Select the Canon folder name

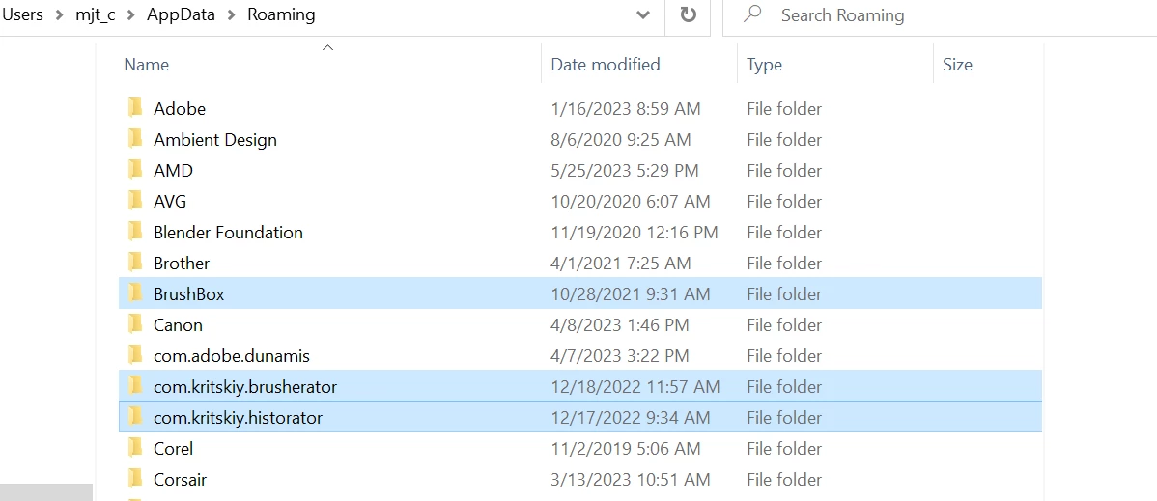(178, 324)
